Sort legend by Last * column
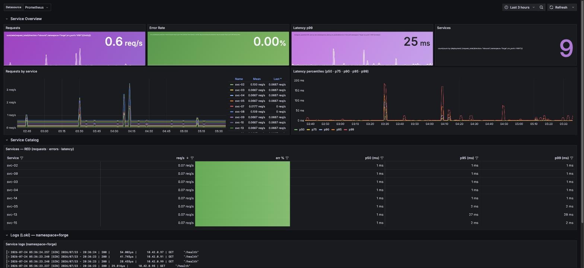 coord(277,79)
